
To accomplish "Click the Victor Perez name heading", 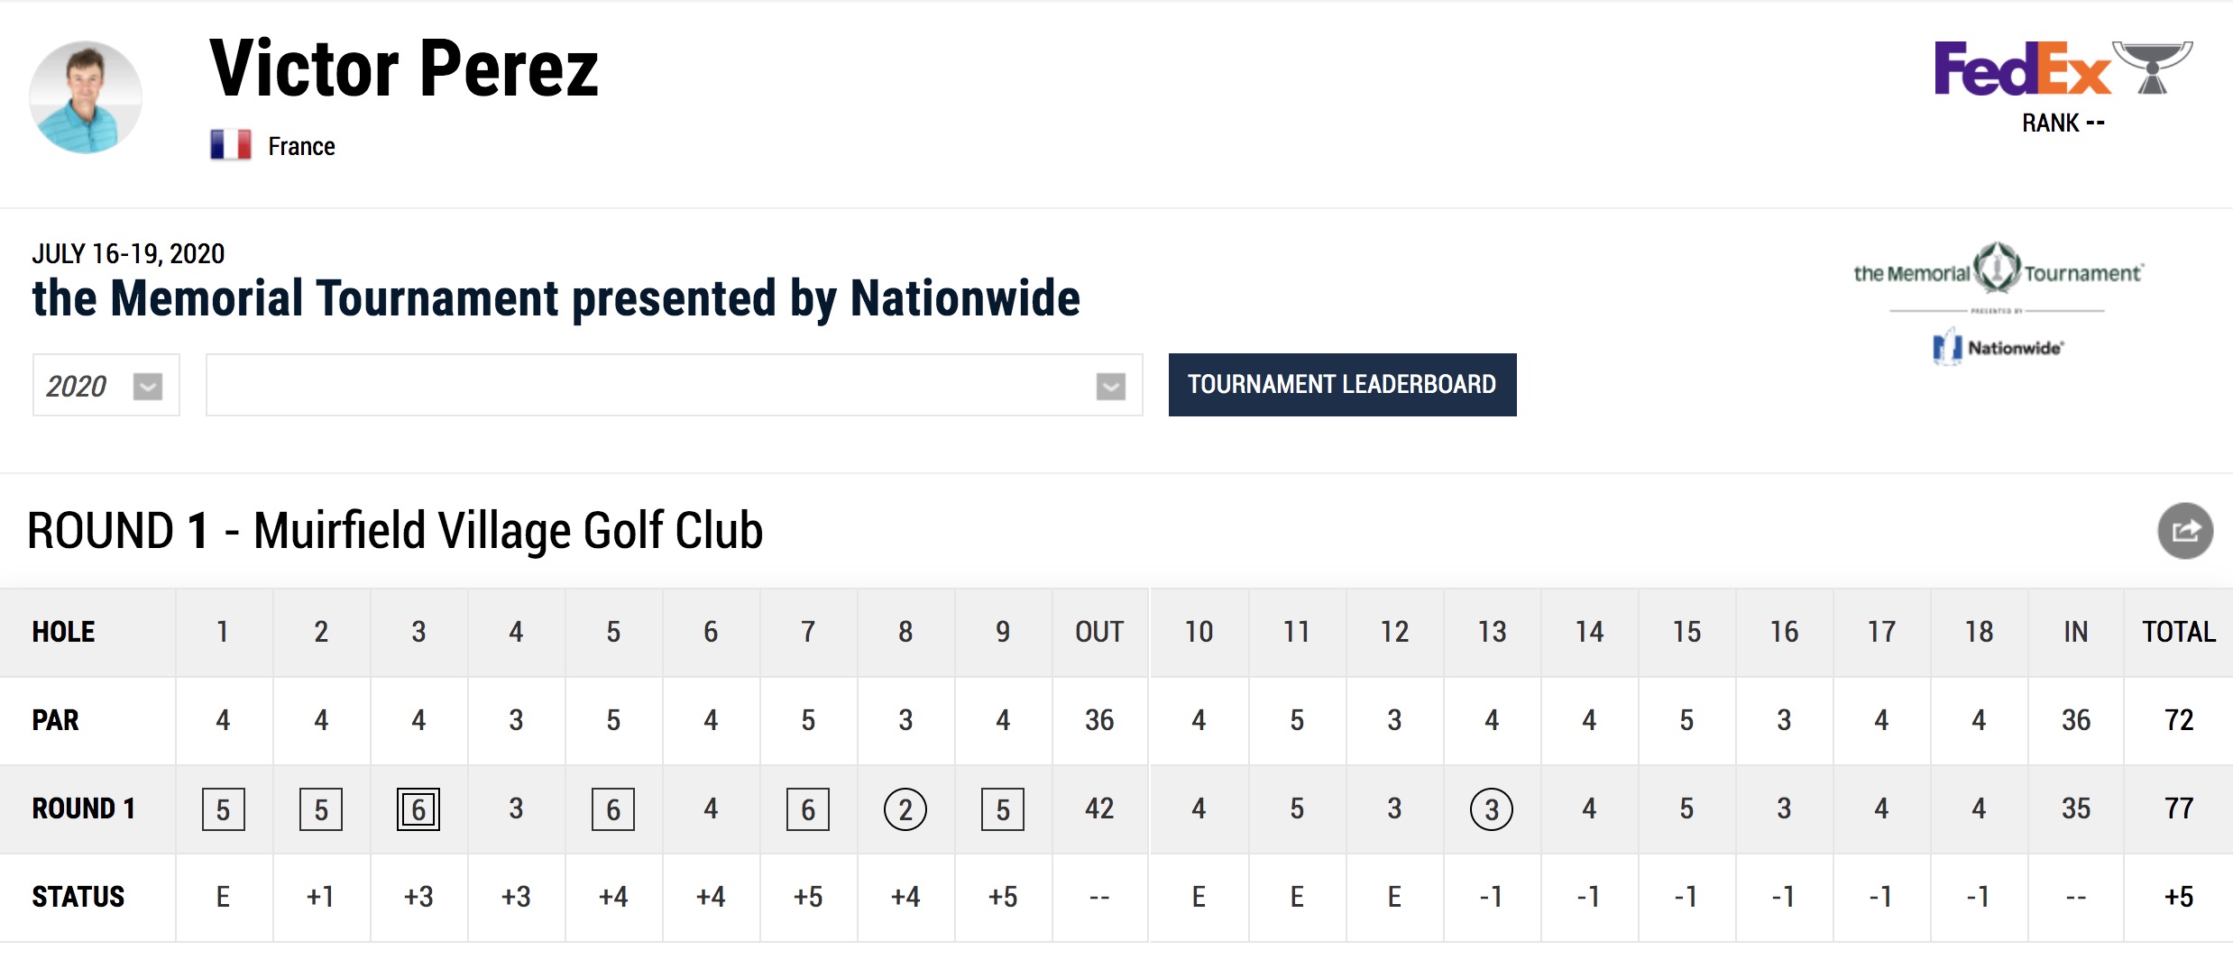I will (x=404, y=68).
